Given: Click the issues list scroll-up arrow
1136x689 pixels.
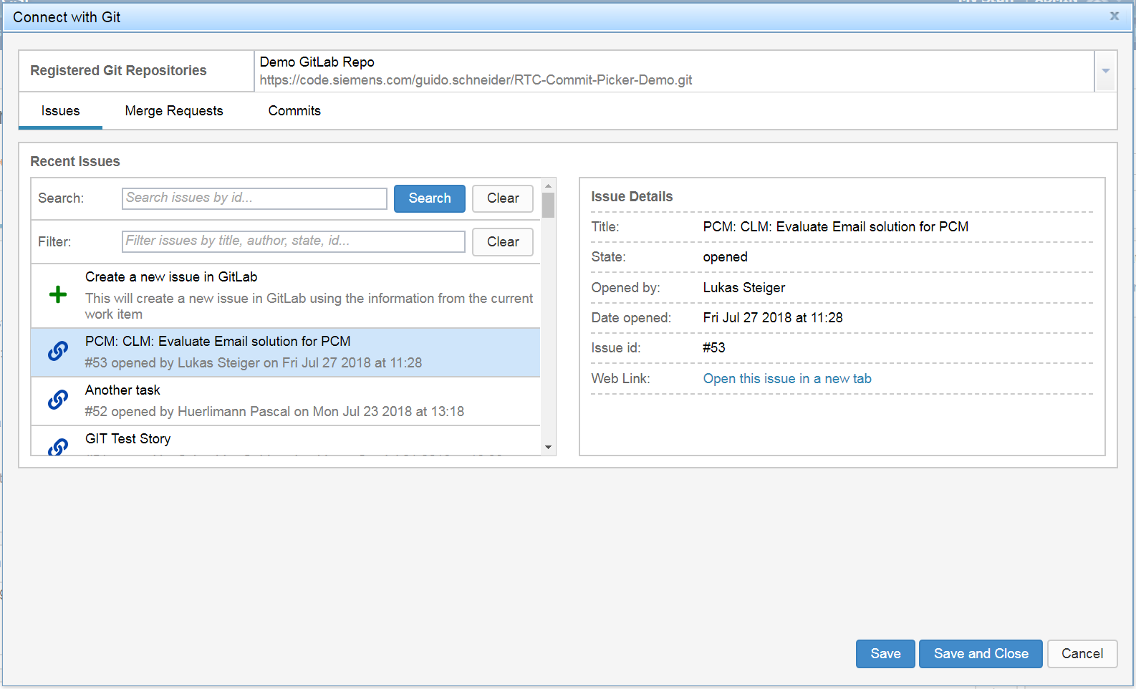Looking at the screenshot, I should click(548, 185).
